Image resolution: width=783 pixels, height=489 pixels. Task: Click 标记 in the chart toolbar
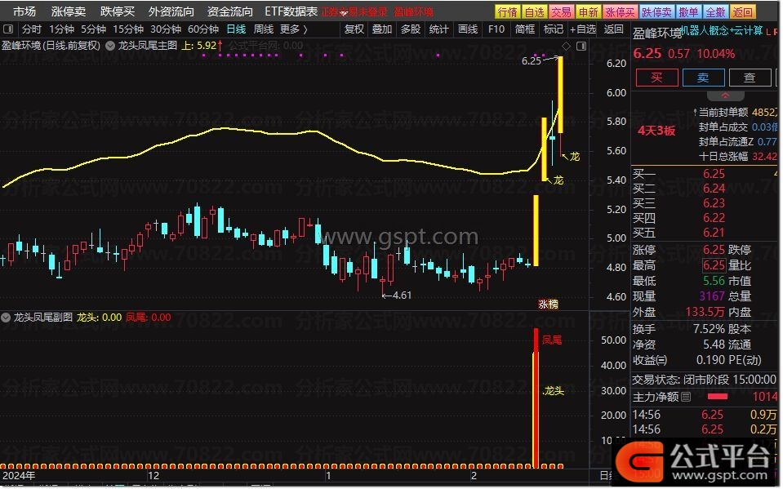pyautogui.click(x=554, y=29)
